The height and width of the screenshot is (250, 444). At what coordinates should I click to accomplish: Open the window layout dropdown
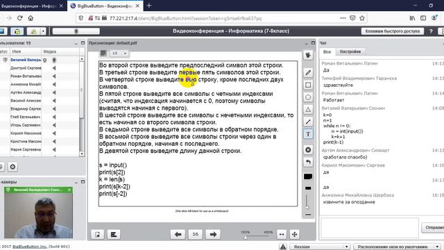coord(398,247)
